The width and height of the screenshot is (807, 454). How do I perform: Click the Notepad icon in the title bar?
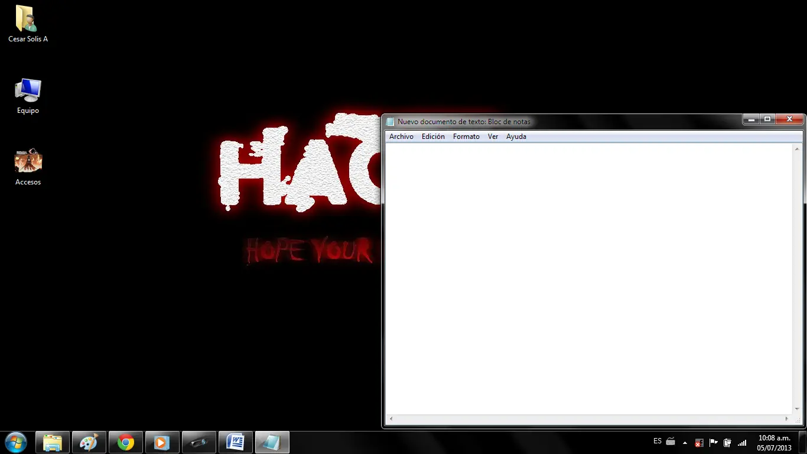[x=390, y=122]
